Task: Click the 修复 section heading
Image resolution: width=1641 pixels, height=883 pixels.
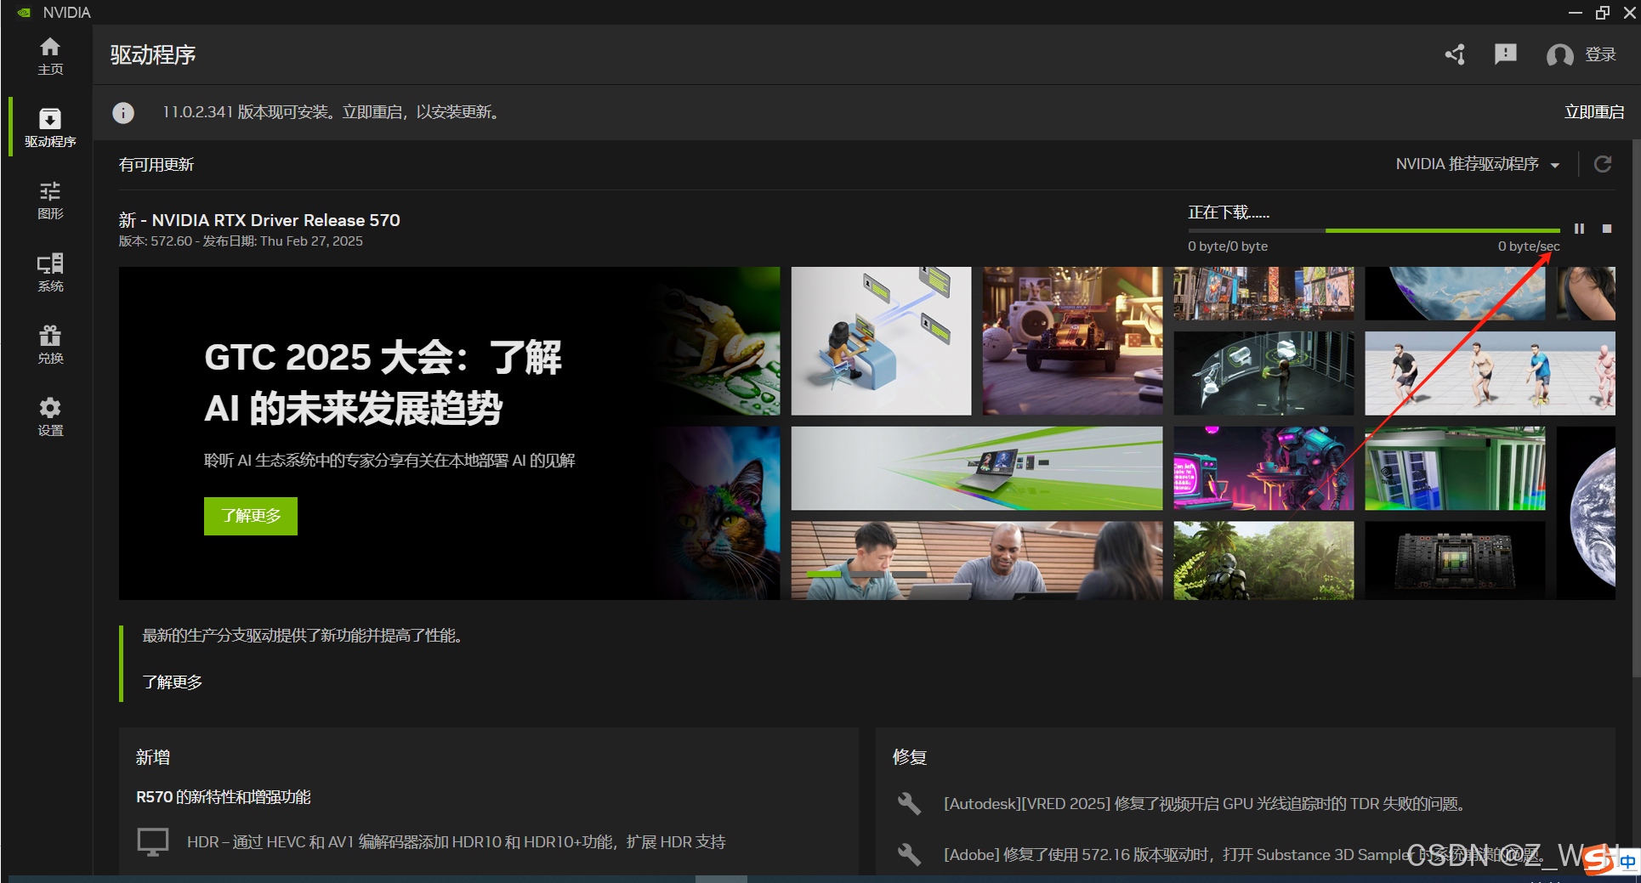Action: (x=910, y=757)
